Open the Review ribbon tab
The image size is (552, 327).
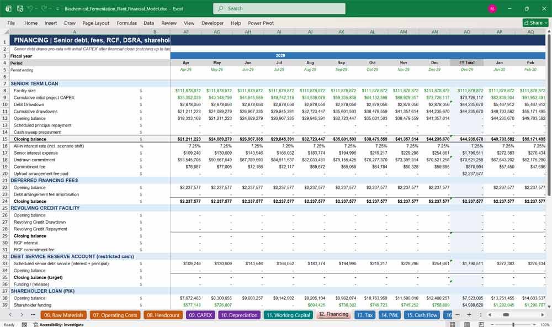(x=169, y=23)
